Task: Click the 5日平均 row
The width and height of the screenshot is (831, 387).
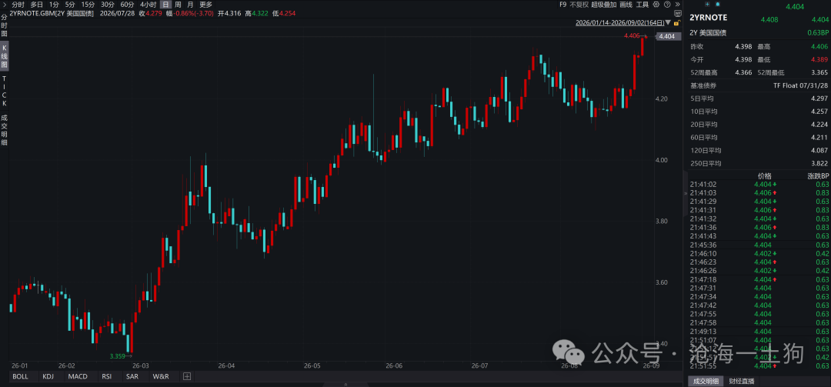Action: point(759,98)
